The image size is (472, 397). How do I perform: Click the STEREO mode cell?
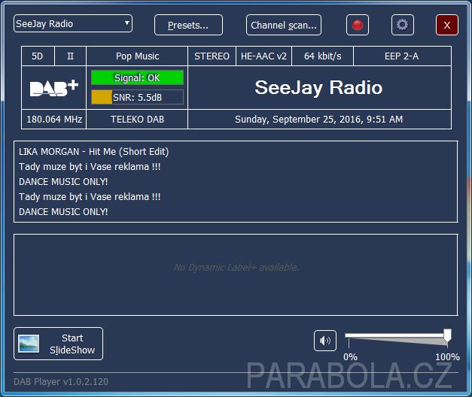coord(212,56)
